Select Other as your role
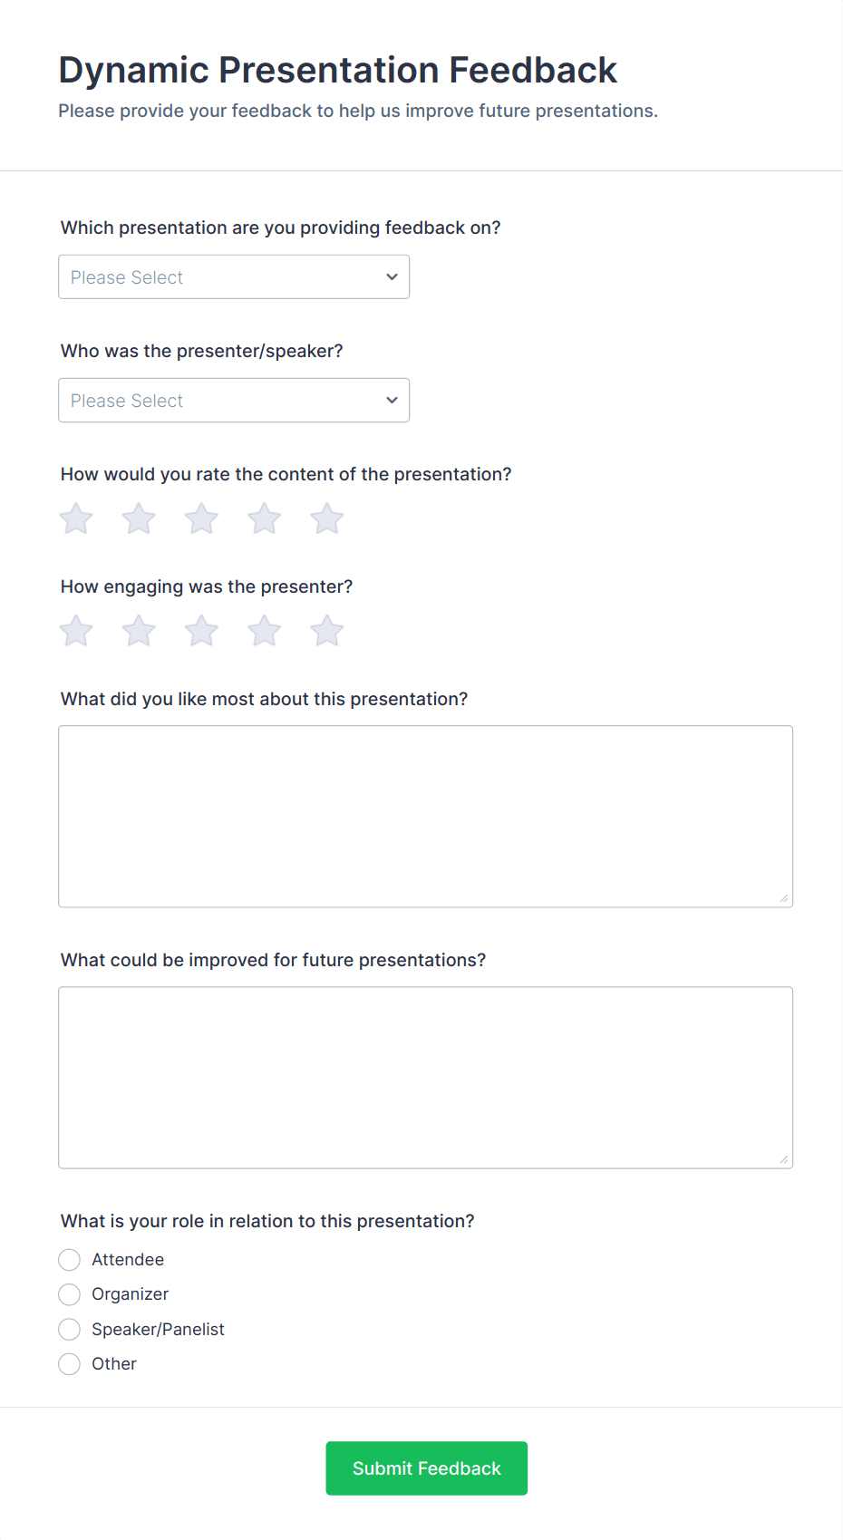843x1540 pixels. pyautogui.click(x=70, y=1364)
